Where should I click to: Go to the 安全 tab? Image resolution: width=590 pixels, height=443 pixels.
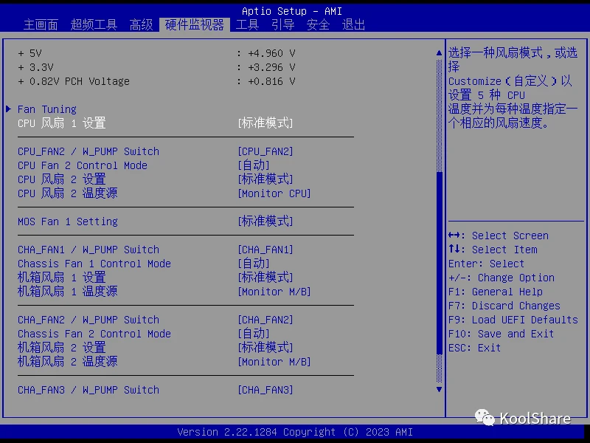pyautogui.click(x=318, y=25)
